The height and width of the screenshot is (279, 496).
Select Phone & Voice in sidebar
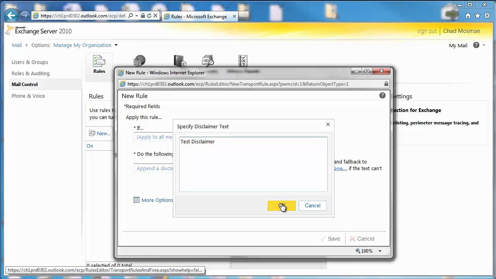(x=28, y=96)
